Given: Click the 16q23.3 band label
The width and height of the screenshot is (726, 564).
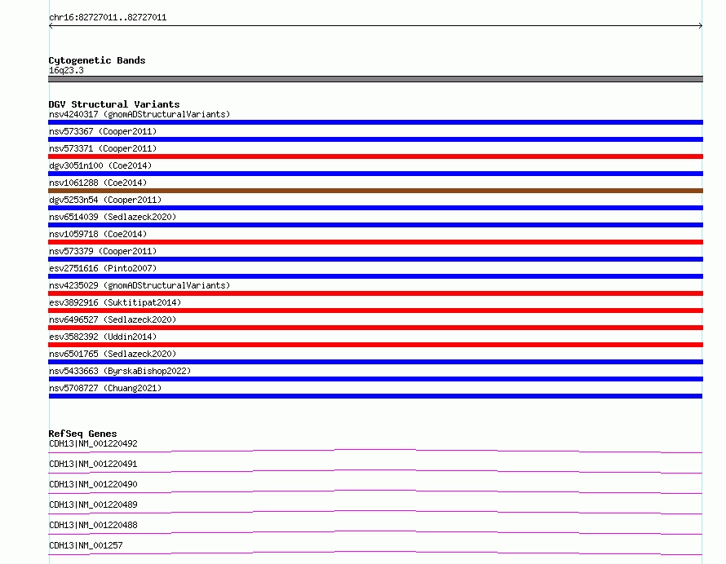Looking at the screenshot, I should click(x=66, y=70).
